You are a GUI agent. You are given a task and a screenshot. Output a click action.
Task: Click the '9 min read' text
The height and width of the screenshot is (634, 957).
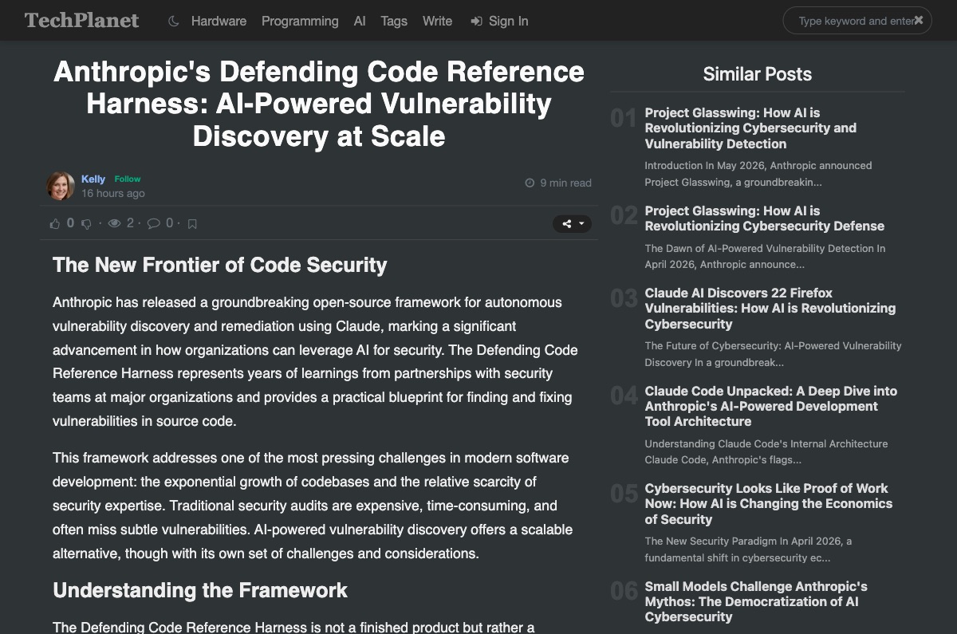565,183
